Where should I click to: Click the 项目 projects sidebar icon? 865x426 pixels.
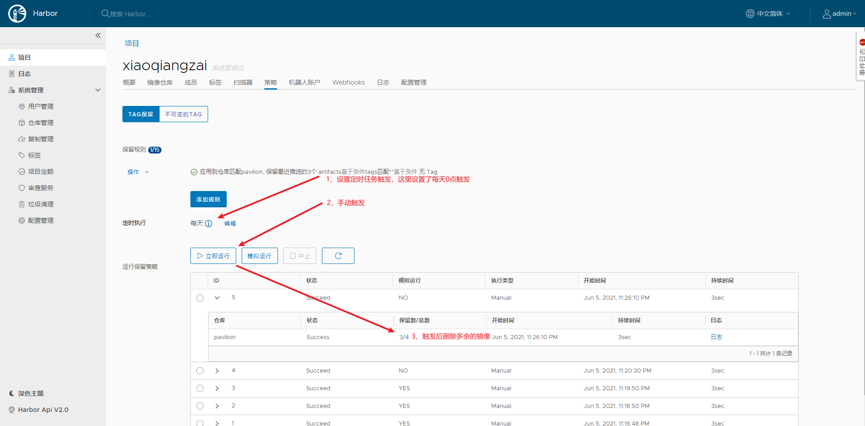click(12, 57)
